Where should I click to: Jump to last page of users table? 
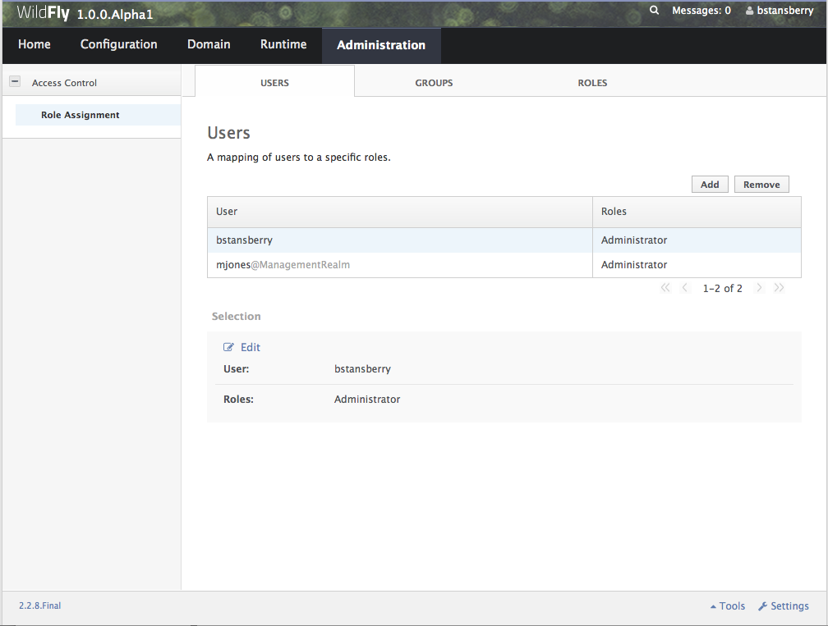pos(779,288)
